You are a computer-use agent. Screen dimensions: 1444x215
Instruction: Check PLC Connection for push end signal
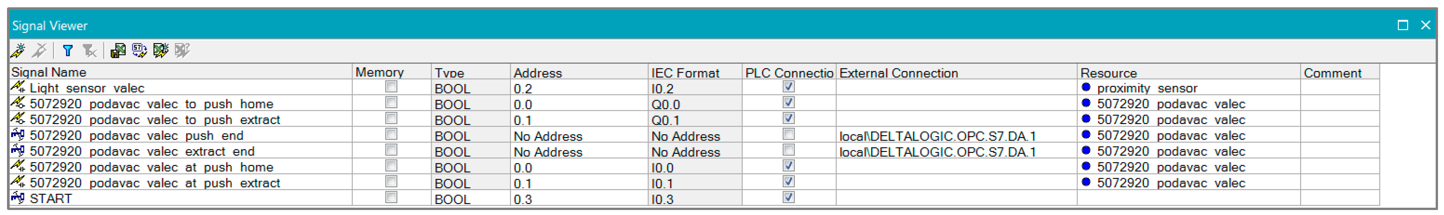(788, 134)
